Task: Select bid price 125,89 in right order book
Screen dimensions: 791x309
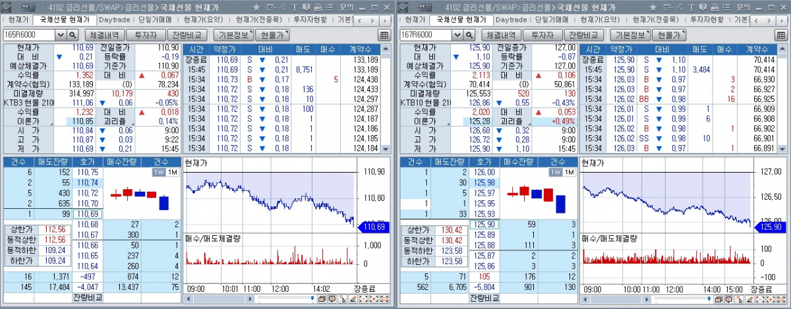Action: pos(485,235)
